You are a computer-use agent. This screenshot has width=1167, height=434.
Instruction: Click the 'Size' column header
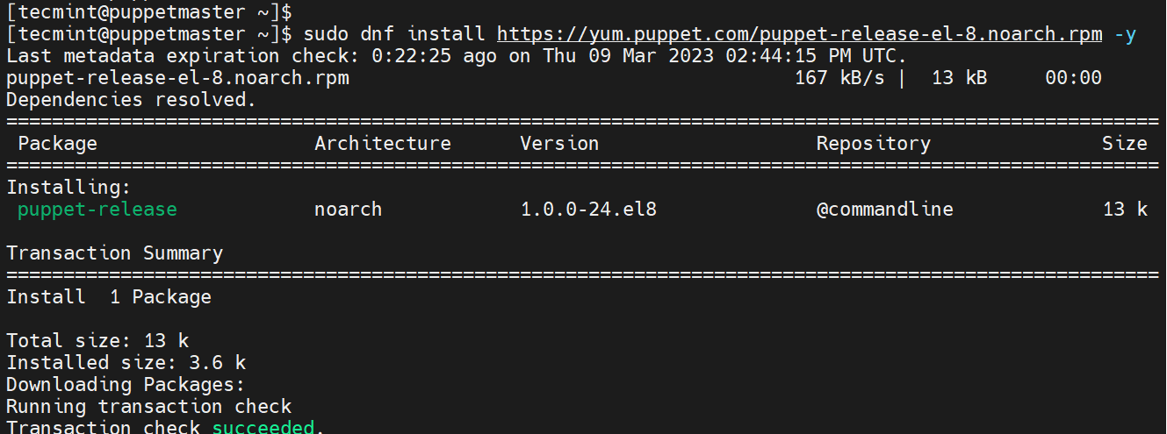(x=1125, y=144)
